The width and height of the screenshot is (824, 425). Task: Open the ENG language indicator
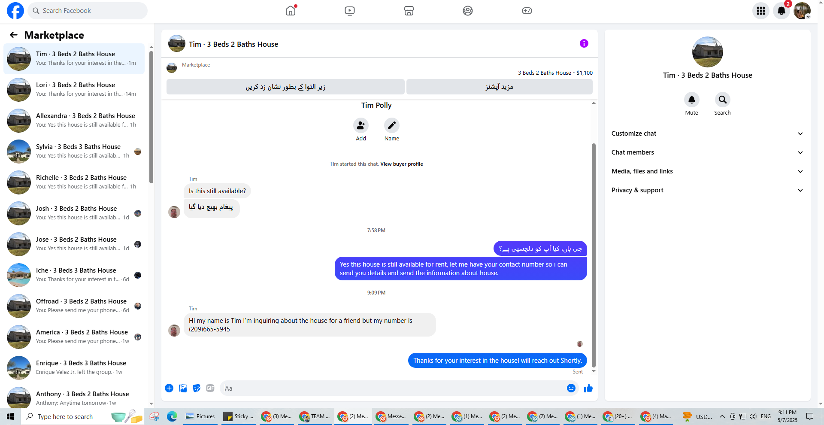point(766,416)
